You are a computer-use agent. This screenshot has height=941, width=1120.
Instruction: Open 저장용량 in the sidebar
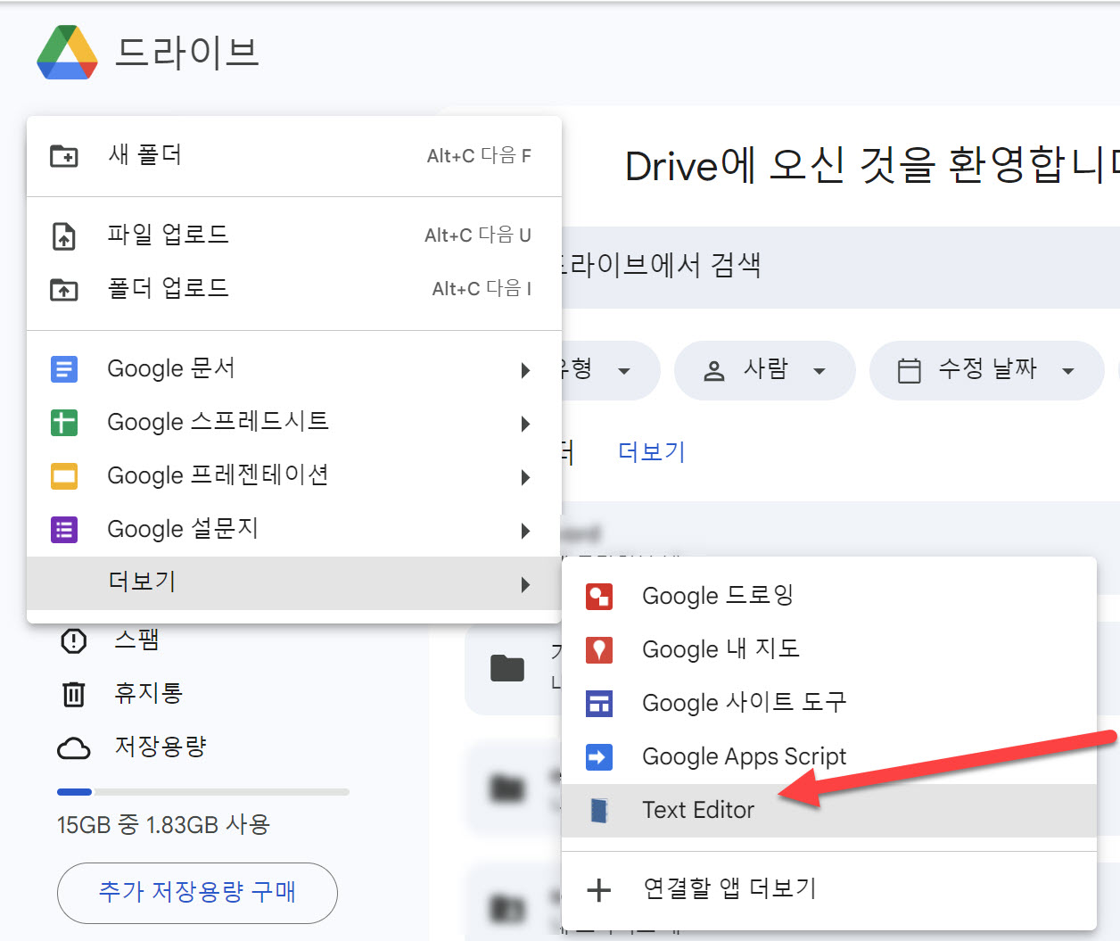161,747
